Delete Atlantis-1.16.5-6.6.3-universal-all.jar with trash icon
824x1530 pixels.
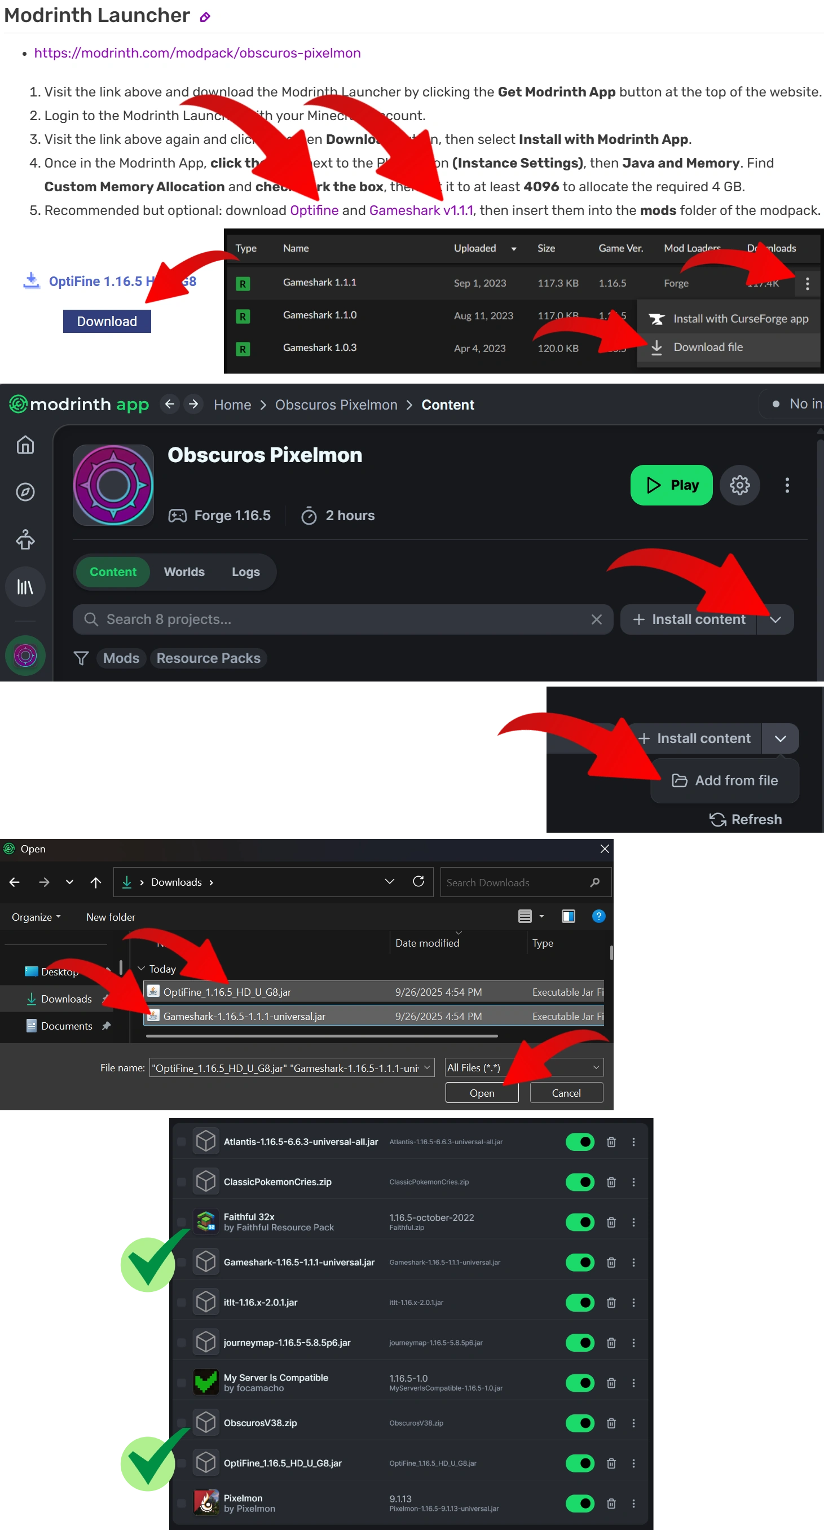coord(611,1141)
